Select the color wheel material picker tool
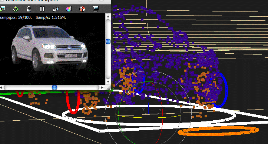Image resolution: width=268 pixels, height=144 pixels. pyautogui.click(x=69, y=9)
